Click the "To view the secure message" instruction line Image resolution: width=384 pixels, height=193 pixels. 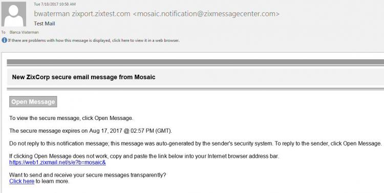[71, 118]
